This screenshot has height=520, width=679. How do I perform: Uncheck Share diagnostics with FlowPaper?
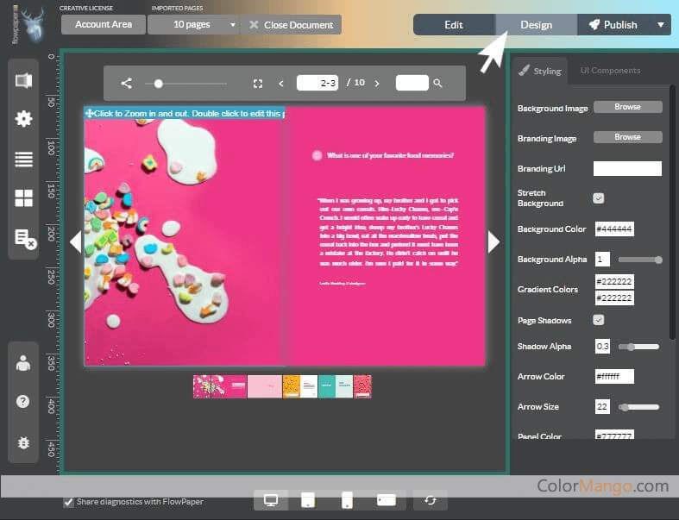tap(68, 502)
